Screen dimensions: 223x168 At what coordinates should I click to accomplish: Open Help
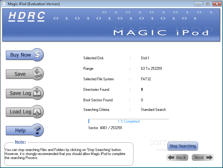24,130
